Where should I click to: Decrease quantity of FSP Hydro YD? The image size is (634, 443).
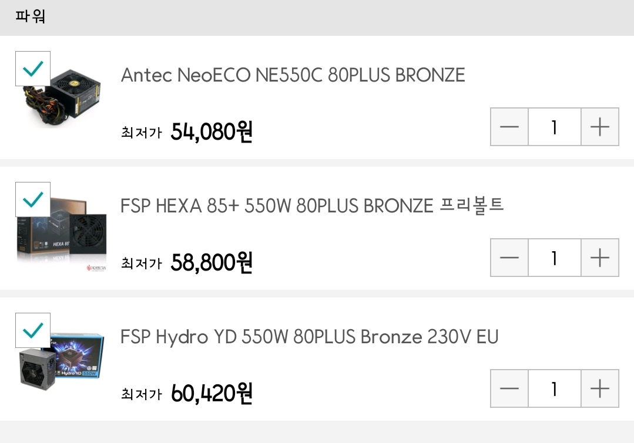[x=509, y=388]
